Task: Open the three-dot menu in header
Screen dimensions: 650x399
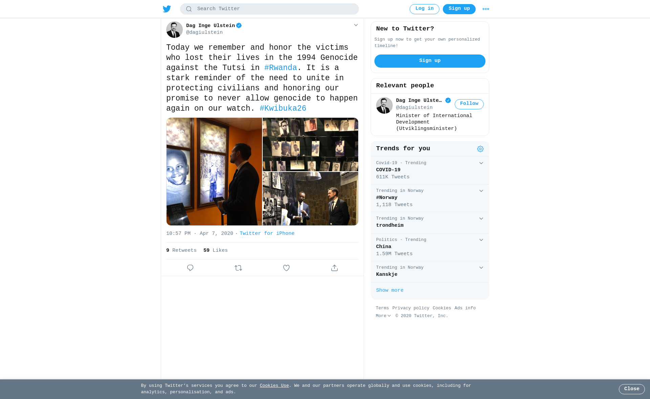Action: coord(486,9)
